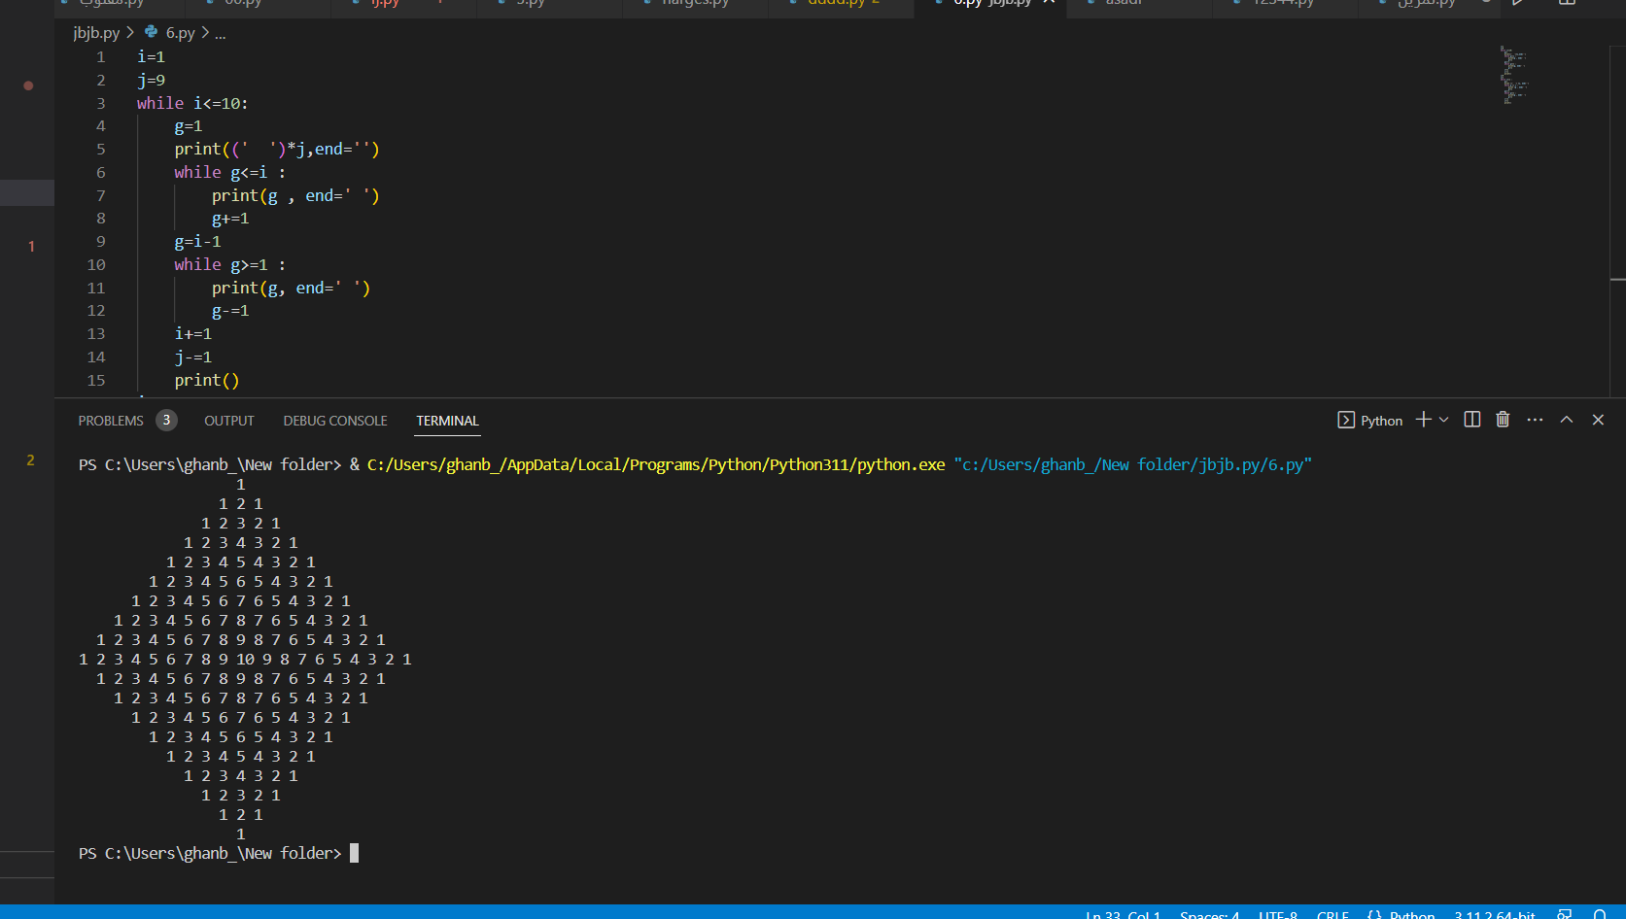Image resolution: width=1626 pixels, height=919 pixels.
Task: Click the print((' ')*j,end='') line
Action: 277,150
